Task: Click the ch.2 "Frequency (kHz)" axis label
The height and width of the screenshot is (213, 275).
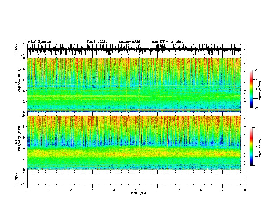Action: point(19,139)
